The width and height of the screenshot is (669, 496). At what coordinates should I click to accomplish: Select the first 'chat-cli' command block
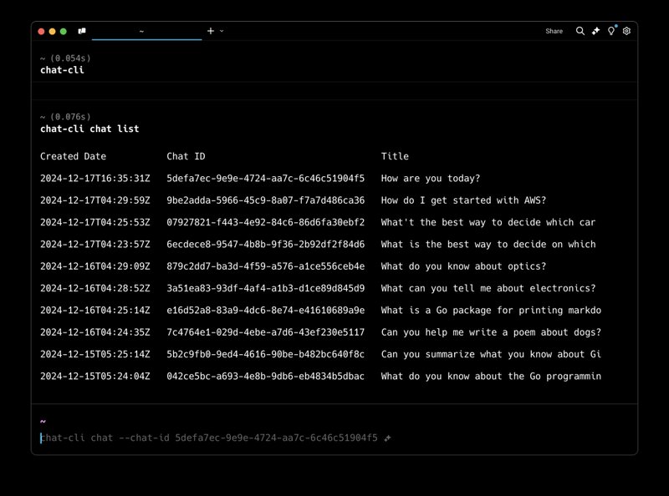pyautogui.click(x=62, y=70)
